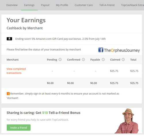Switch to the Payout tab
This screenshot has width=144, height=137.
pos(45,5)
